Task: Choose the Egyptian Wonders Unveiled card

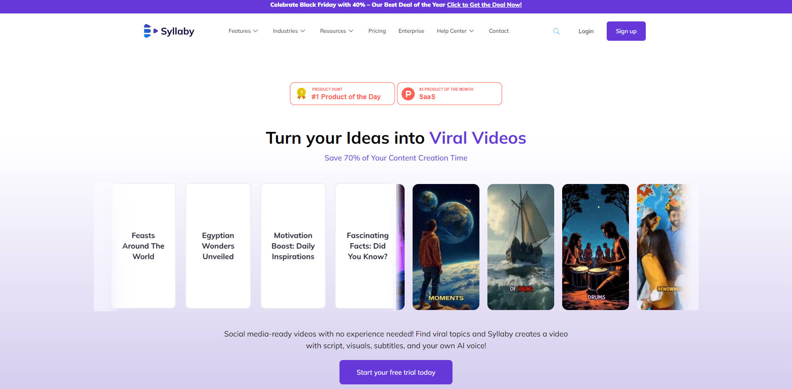Action: tap(218, 246)
